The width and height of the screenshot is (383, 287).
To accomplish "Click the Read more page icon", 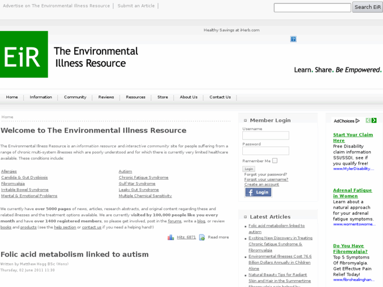I will 202,237.
